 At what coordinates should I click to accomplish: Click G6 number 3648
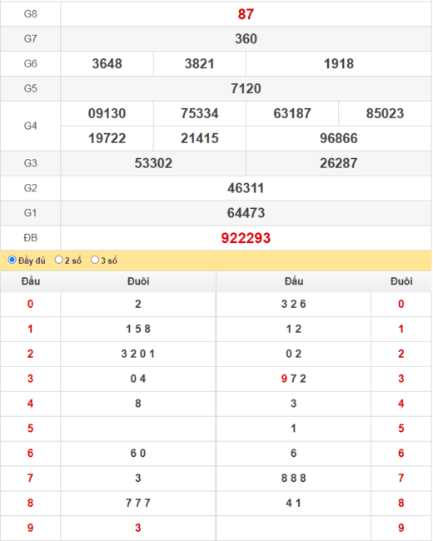pyautogui.click(x=107, y=64)
